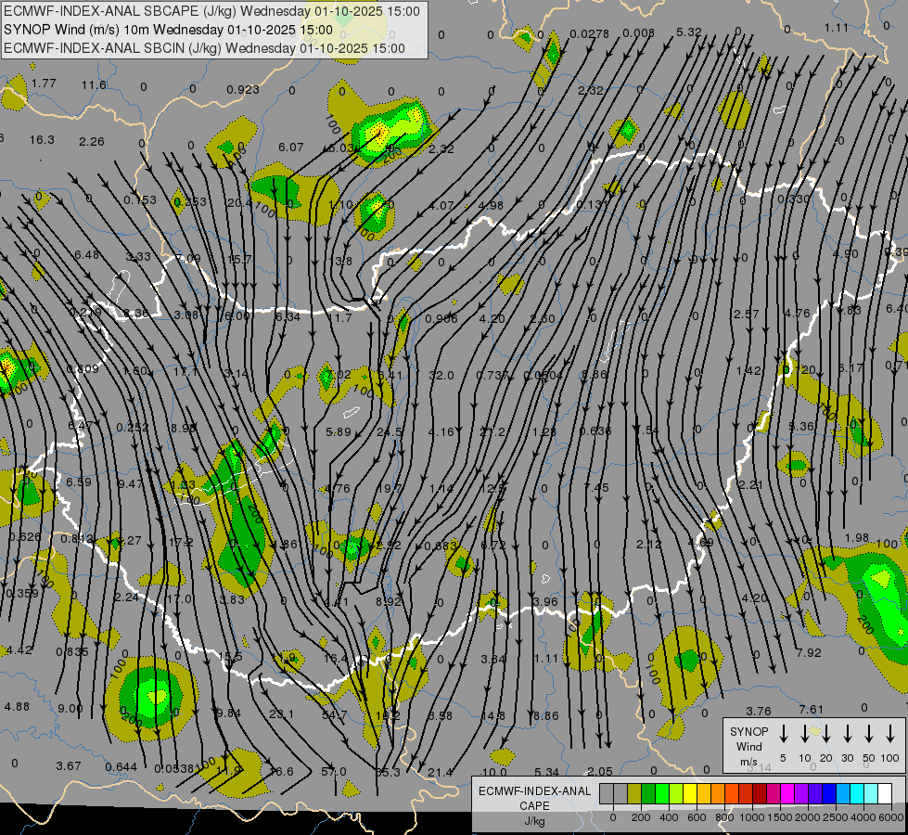Click the 5 m/s wind arrow in legend

click(783, 734)
